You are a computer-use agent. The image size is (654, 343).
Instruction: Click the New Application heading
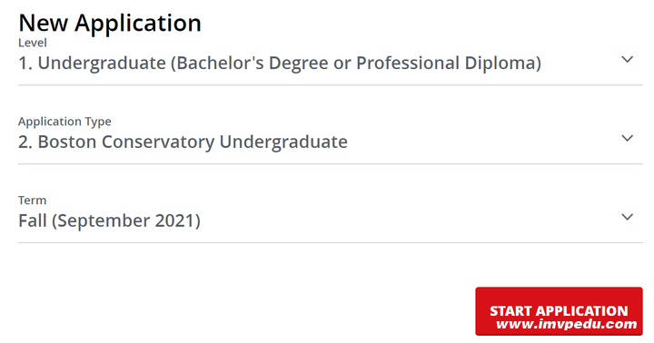pyautogui.click(x=110, y=23)
